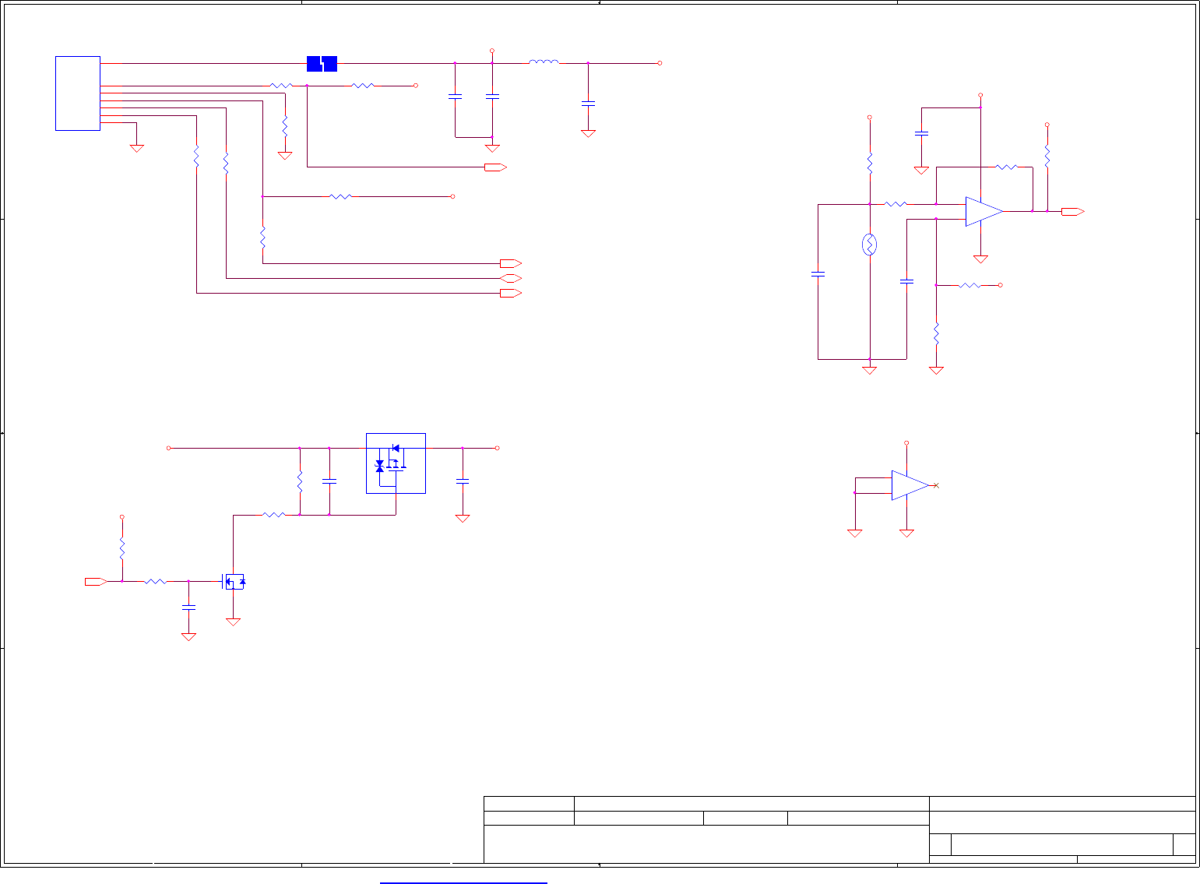Select the leftmost capacitor in the op-amp circuit

click(818, 274)
